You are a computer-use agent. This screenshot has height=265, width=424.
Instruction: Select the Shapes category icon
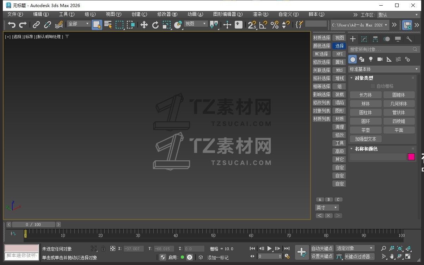[x=362, y=59]
